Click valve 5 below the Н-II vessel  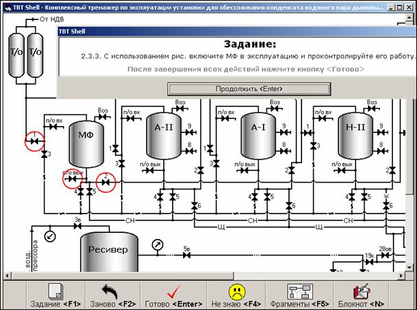pyautogui.click(x=364, y=197)
